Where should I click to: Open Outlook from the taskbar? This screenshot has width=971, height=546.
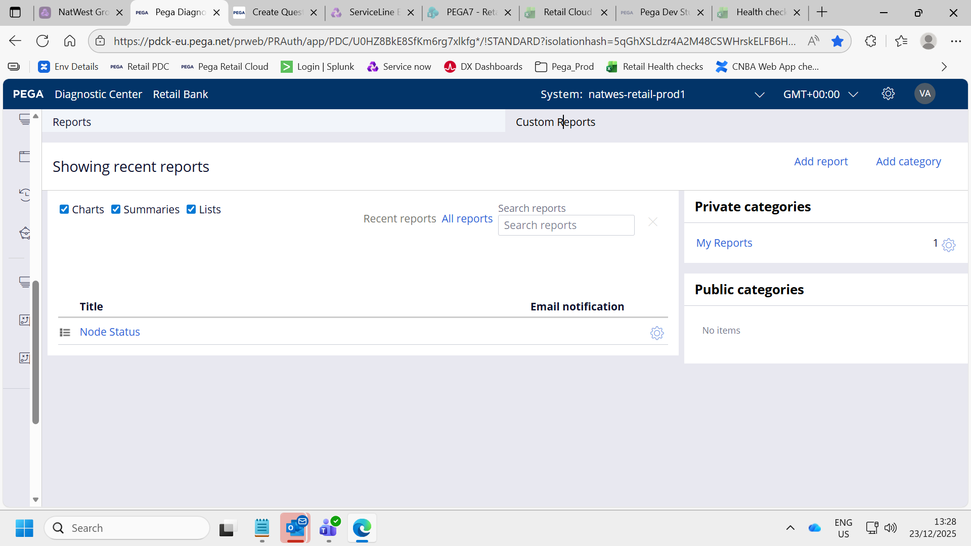[x=295, y=528]
